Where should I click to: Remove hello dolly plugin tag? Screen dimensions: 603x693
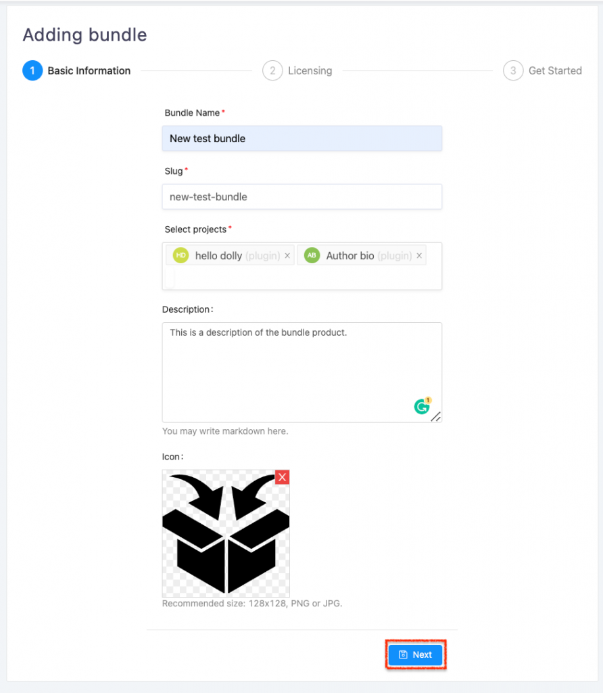pos(287,256)
